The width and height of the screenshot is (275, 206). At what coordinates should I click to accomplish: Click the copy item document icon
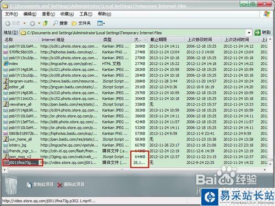click(29, 185)
